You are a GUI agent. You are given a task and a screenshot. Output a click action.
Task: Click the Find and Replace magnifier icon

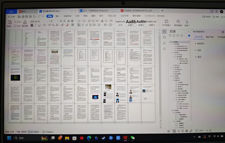[178, 22]
